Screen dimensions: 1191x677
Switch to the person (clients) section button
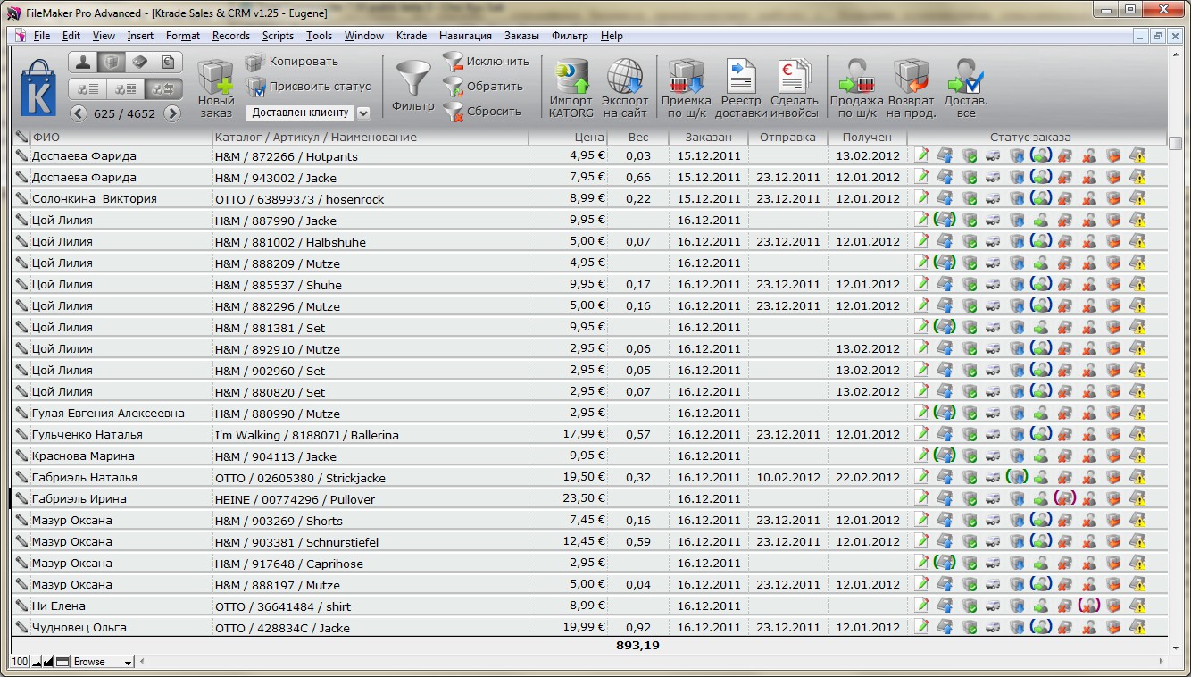pos(83,63)
